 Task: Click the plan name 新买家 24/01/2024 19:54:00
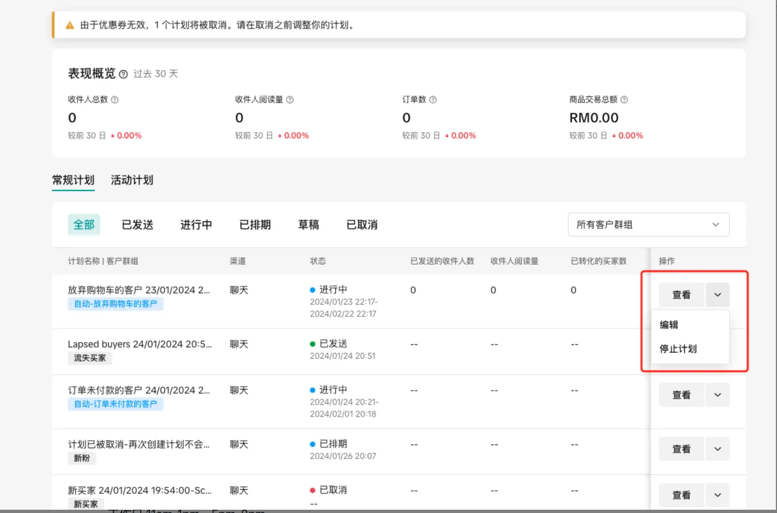point(140,490)
